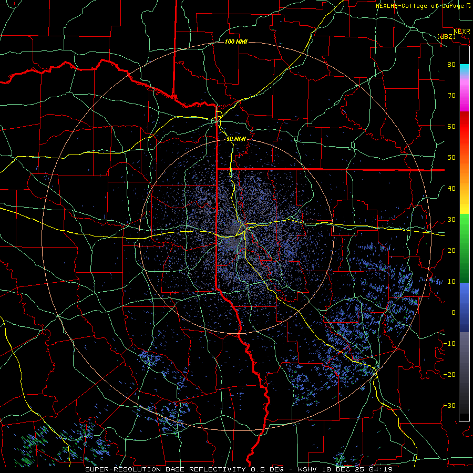The height and width of the screenshot is (473, 473).
Task: Click the -10 value on the dBZ scale
Action: pos(449,344)
